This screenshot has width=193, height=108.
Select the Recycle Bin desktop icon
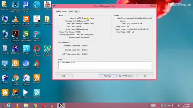point(5,49)
